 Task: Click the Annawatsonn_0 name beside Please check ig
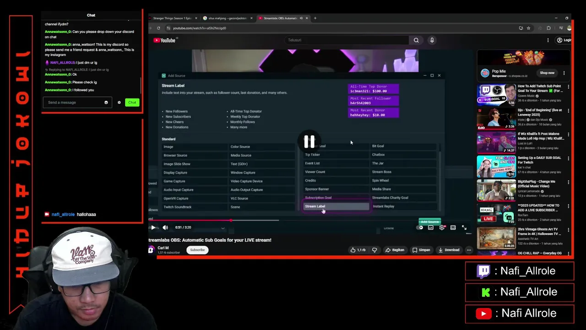coord(58,82)
